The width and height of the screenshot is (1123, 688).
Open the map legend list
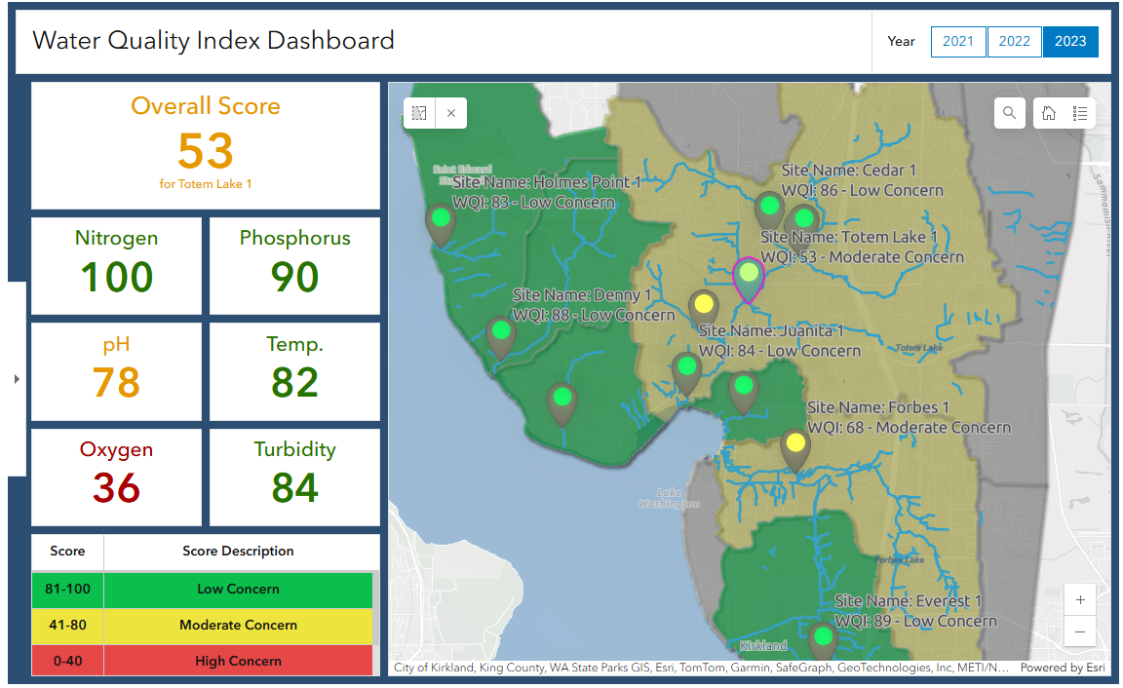pos(1080,113)
